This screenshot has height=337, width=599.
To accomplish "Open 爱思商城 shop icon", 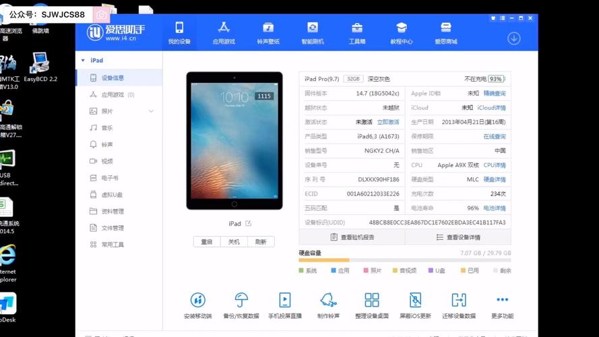I will (x=446, y=33).
